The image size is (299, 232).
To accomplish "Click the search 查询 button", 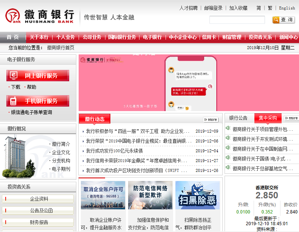I will click(x=284, y=20).
